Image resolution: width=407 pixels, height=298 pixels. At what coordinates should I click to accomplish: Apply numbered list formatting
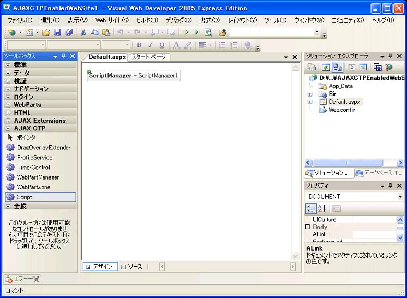[234, 45]
